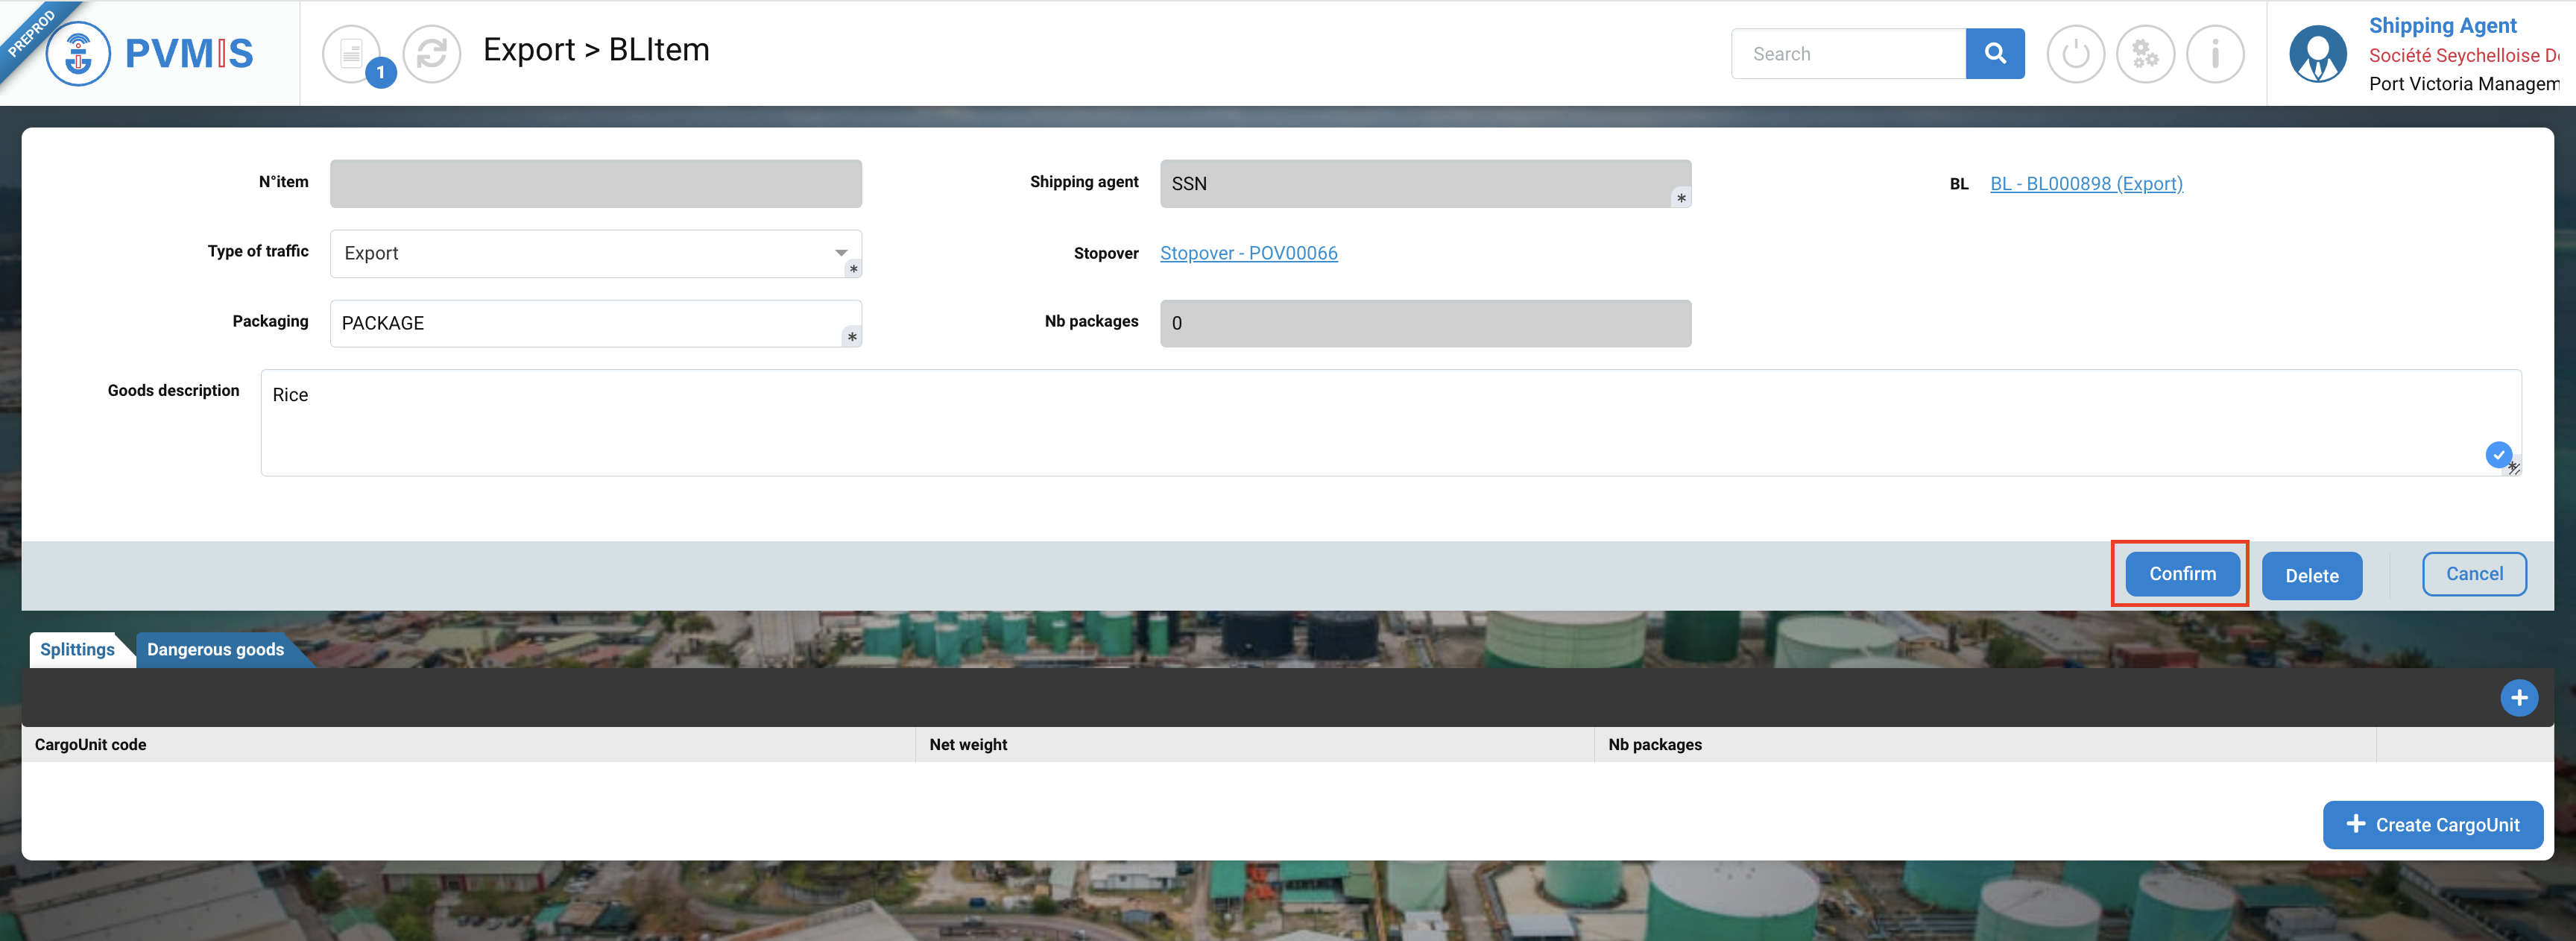The width and height of the screenshot is (2576, 941).
Task: Follow the BL - BL000898 (Export) link
Action: coord(2086,184)
